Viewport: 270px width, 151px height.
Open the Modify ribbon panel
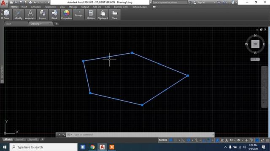click(x=18, y=15)
